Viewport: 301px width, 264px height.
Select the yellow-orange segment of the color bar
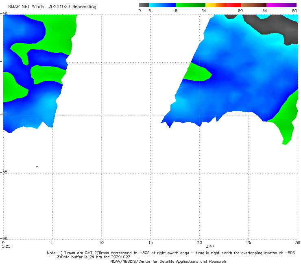point(216,5)
